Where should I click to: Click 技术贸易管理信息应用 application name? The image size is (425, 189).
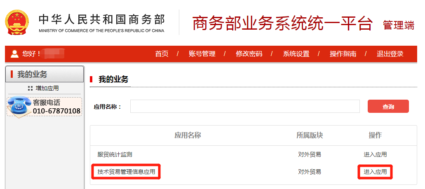126,172
